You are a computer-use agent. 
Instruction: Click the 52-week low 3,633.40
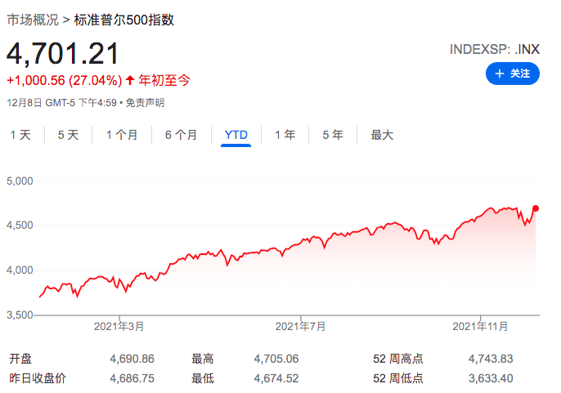491,378
